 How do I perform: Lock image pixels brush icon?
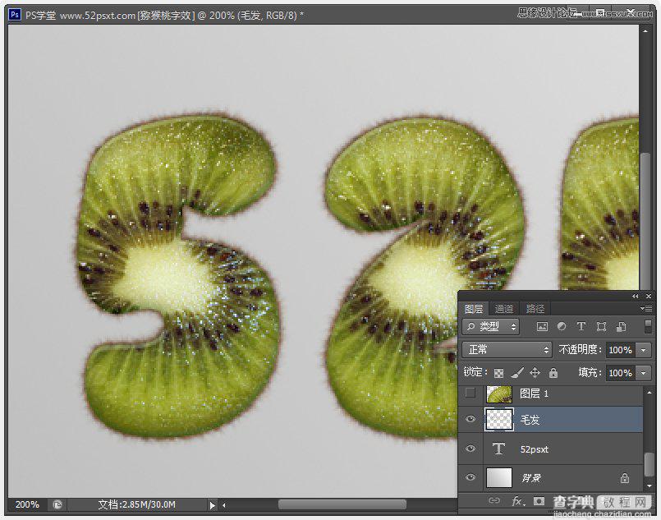click(x=517, y=372)
